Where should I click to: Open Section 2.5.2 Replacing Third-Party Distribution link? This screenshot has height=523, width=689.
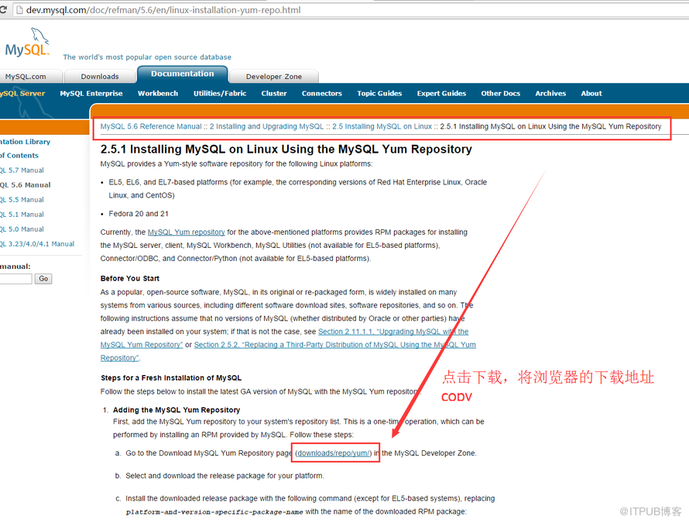tap(335, 345)
